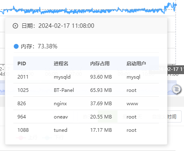Click the date target icon in tooltip header
This screenshot has height=158, width=184.
[15, 26]
